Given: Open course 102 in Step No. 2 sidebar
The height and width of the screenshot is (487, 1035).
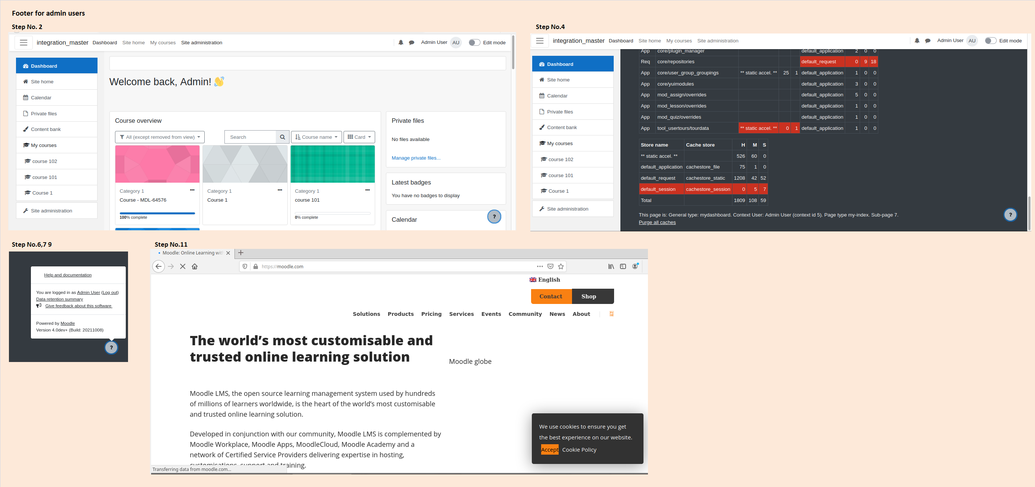Looking at the screenshot, I should (57, 161).
